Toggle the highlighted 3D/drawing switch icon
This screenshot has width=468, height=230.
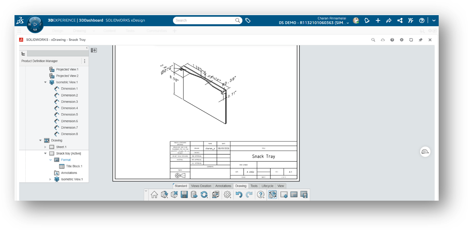[x=272, y=194]
